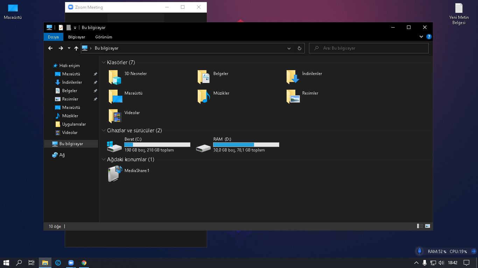
Task: Collapse the Klasörler (7) group
Action: [104, 62]
